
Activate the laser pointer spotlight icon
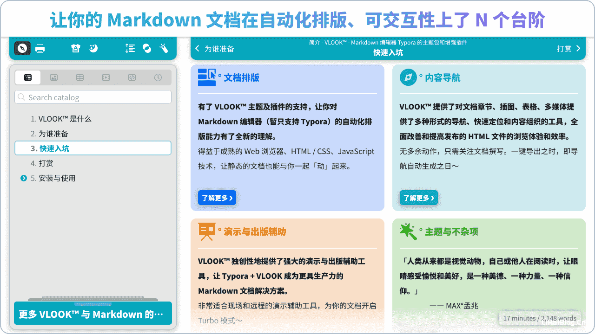tap(164, 48)
